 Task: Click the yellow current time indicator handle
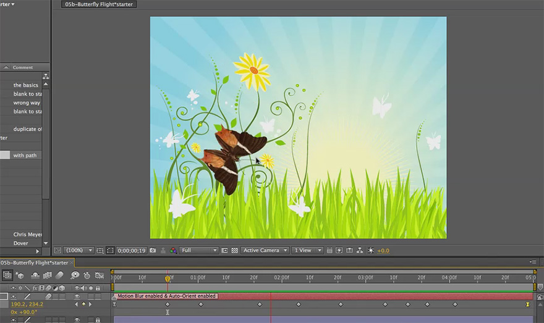(168, 279)
